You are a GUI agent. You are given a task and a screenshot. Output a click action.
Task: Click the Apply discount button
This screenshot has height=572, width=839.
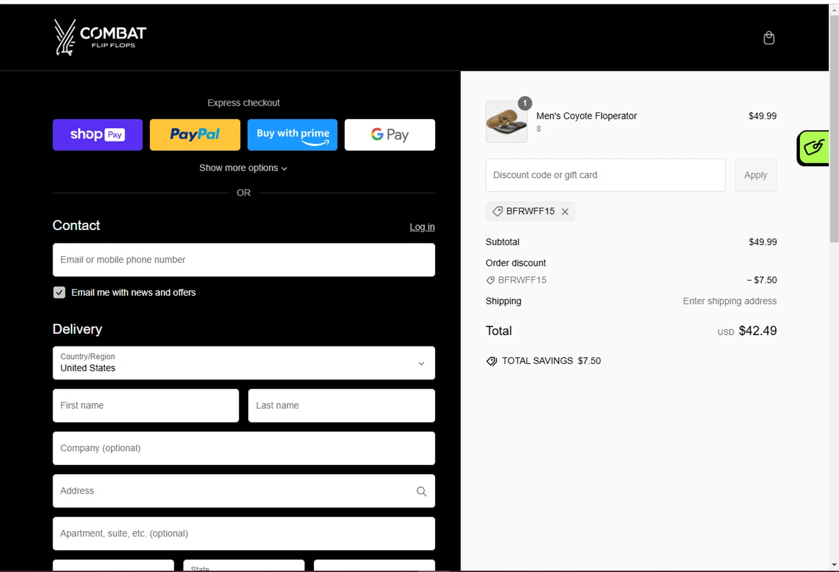click(x=756, y=175)
